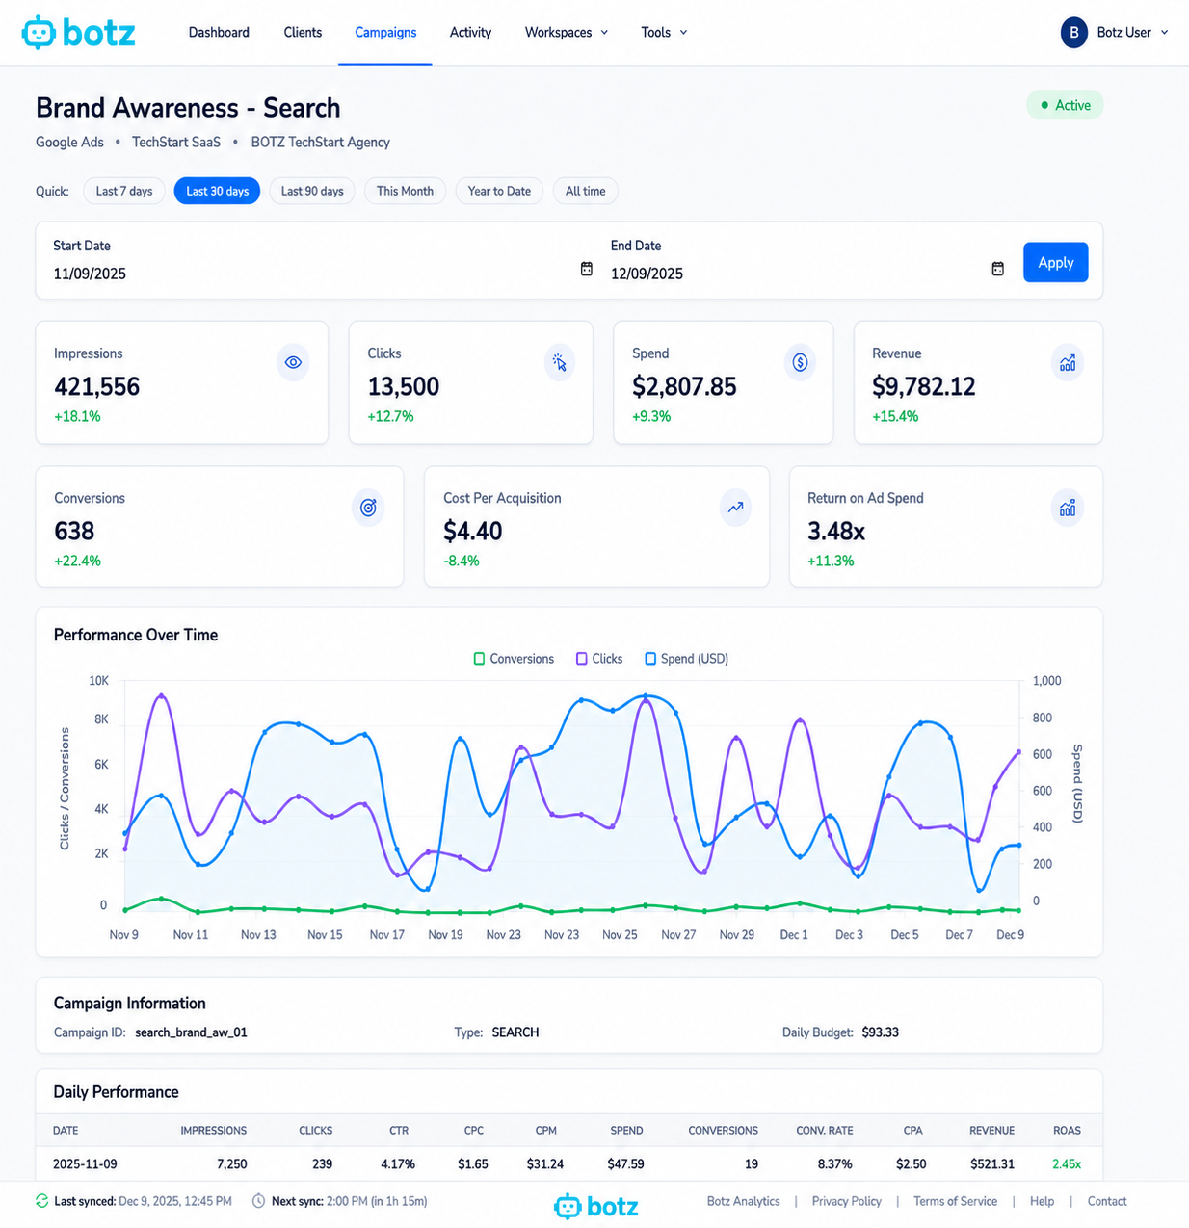Open the Clients nav item
Screen dimensions: 1189x1228
pyautogui.click(x=303, y=32)
